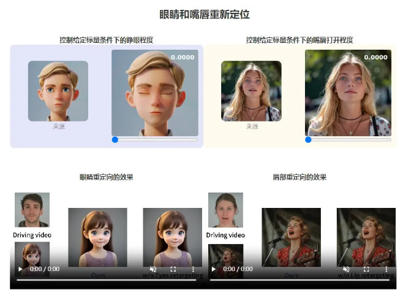Image resolution: width=403 pixels, height=303 pixels.
Task: Seek on the eyes video progress bar
Action: pyautogui.click(x=107, y=280)
